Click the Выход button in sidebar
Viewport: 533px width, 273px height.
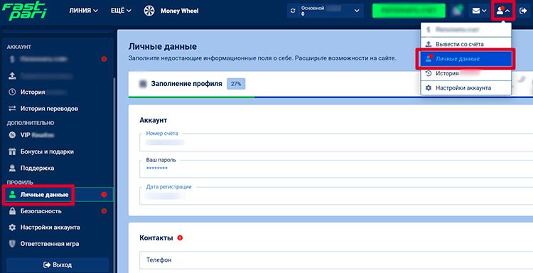pyautogui.click(x=58, y=265)
